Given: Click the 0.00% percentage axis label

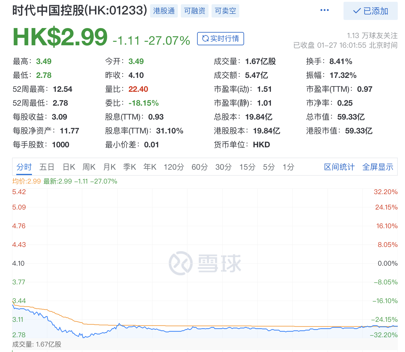Looking at the screenshot, I should click(388, 264).
